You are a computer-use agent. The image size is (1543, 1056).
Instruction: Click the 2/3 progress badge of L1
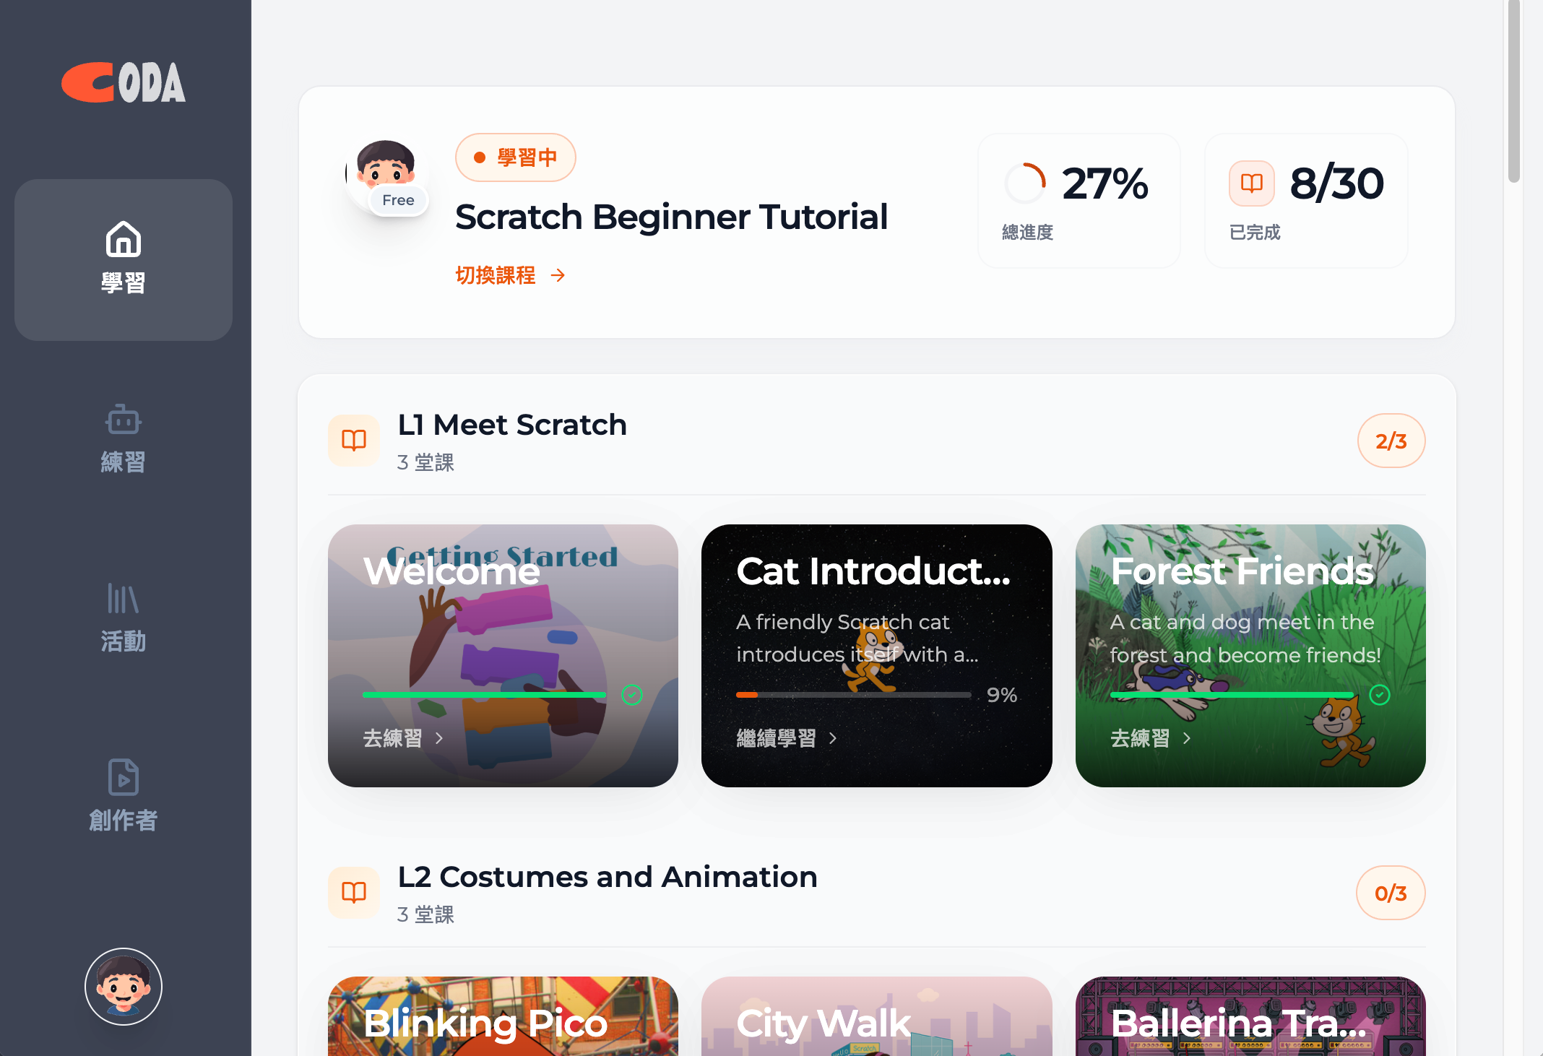pyautogui.click(x=1391, y=441)
